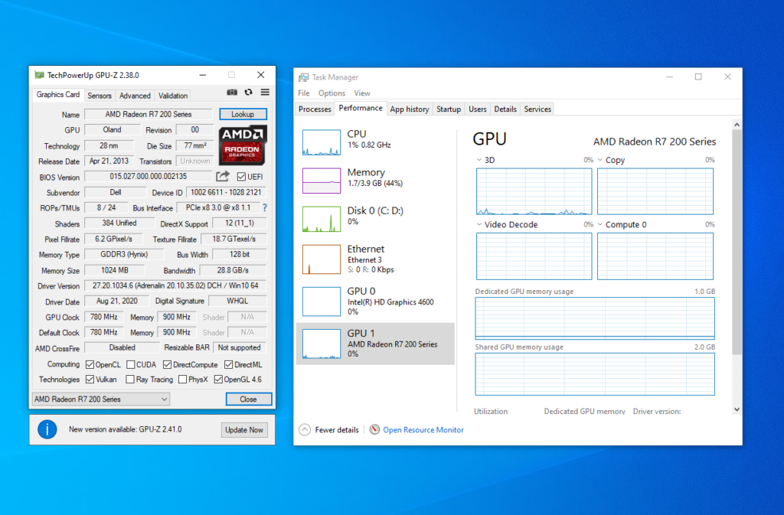The height and width of the screenshot is (515, 784).
Task: Open the GPU-Z hamburger menu
Action: [265, 93]
